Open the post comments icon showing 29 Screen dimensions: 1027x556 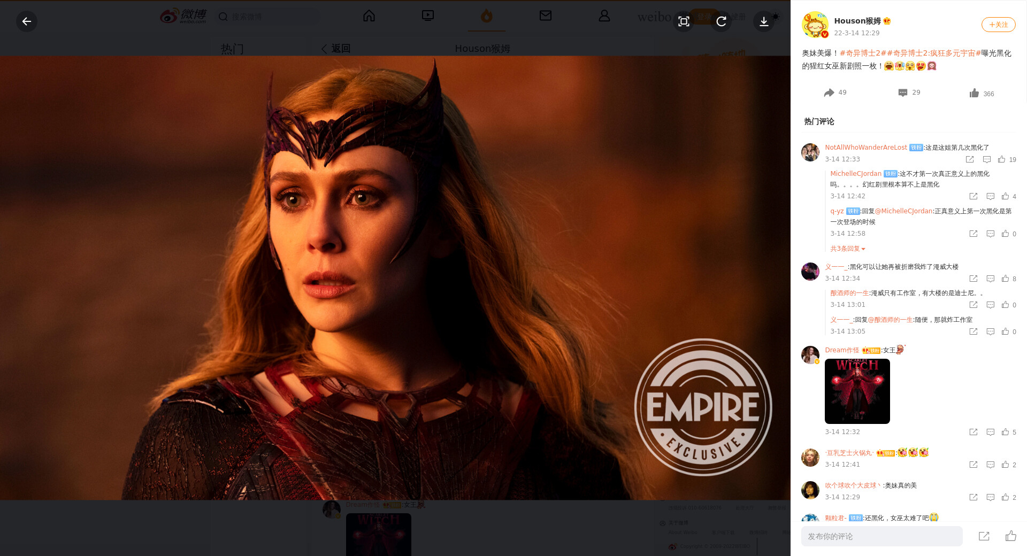click(x=903, y=92)
